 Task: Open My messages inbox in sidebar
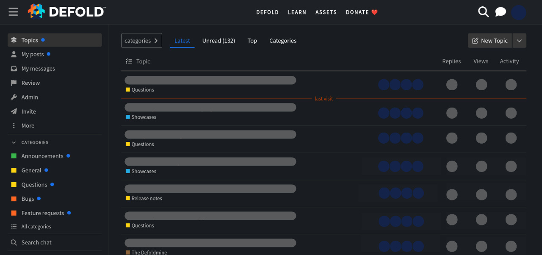pyautogui.click(x=38, y=69)
